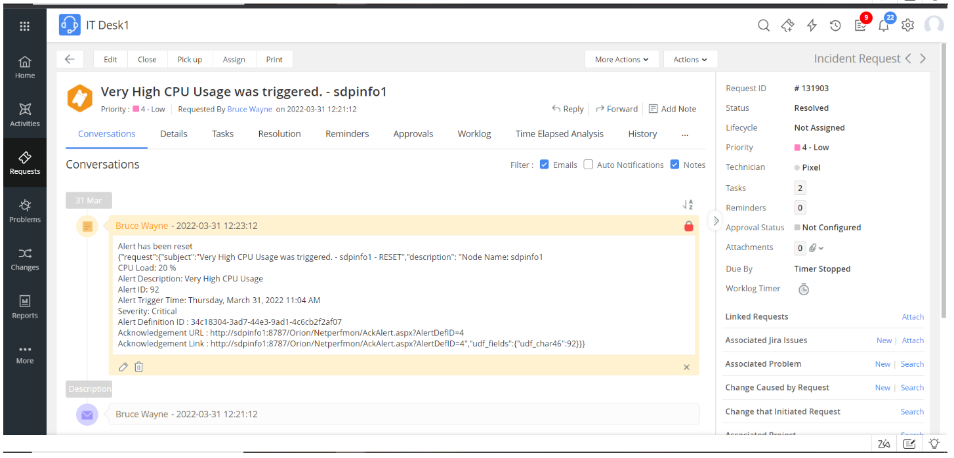Open the Actions dropdown

point(690,59)
